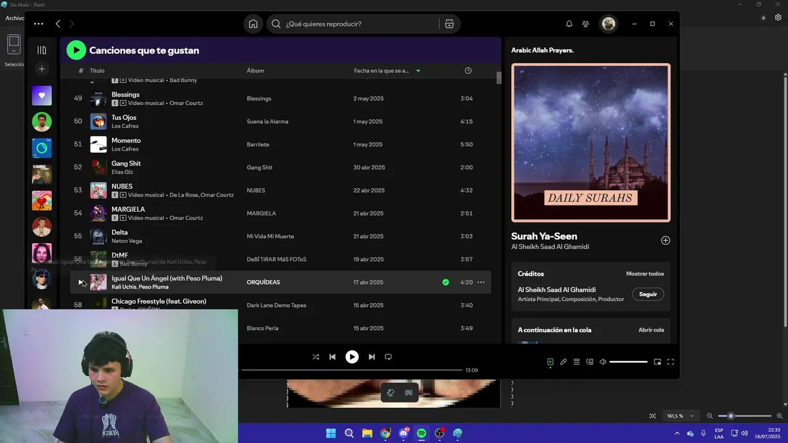Open more options for Igual Que Un Ángel

[481, 282]
